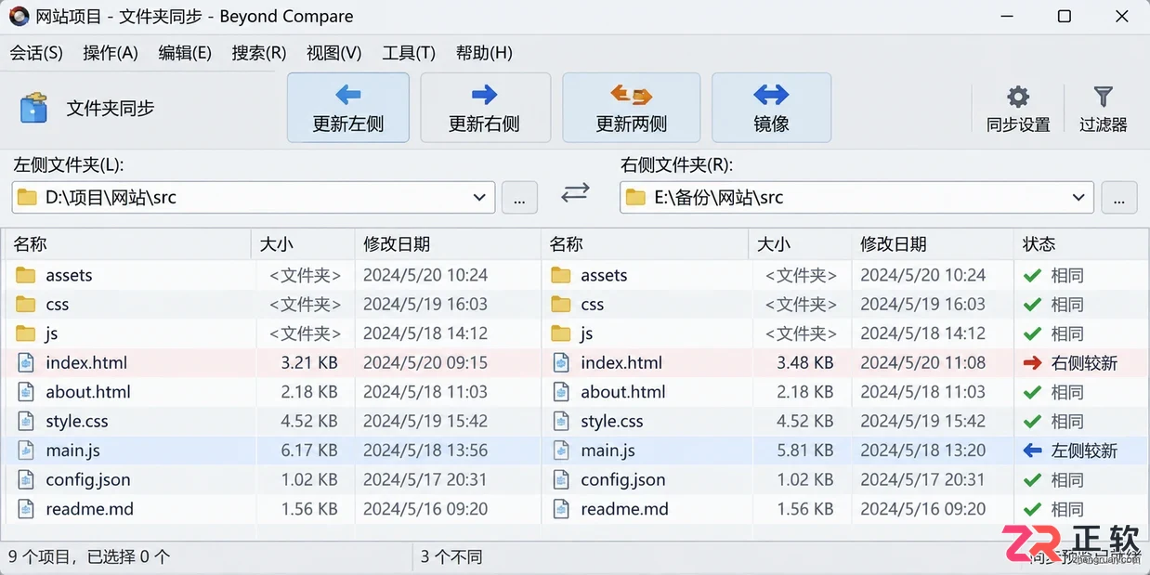Click the 3.48 KB size cell
The width and height of the screenshot is (1150, 575).
[x=805, y=362]
